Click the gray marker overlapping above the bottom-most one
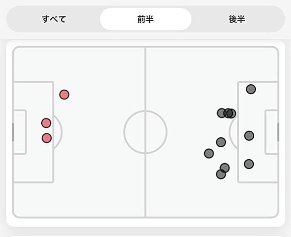 coord(225,168)
